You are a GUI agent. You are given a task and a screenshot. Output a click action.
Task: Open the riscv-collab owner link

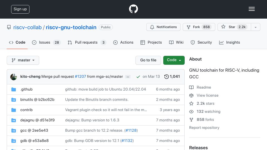pyautogui.click(x=28, y=27)
